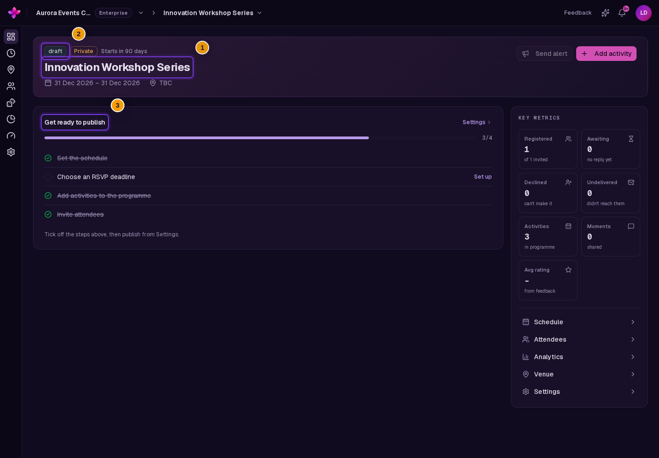659x458 pixels.
Task: Open the dashboard grid icon in sidebar
Action: pyautogui.click(x=11, y=37)
